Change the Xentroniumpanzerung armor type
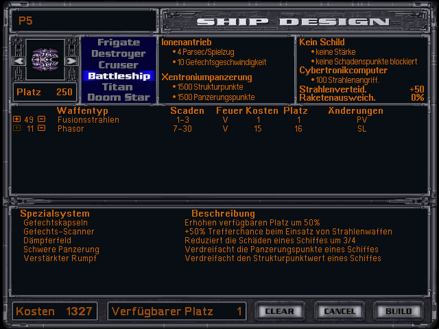Screen dimensions: 439x329 tap(206, 77)
